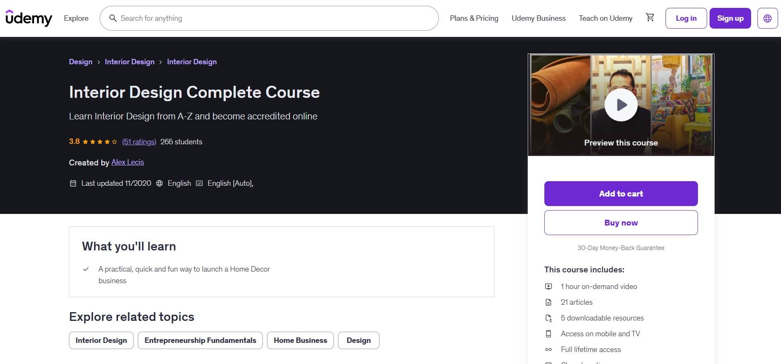Click the search magnifier icon

[x=113, y=18]
